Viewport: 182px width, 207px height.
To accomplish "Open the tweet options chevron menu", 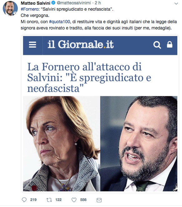I will (176, 3).
